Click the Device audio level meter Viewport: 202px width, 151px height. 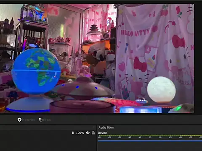(x=150, y=136)
